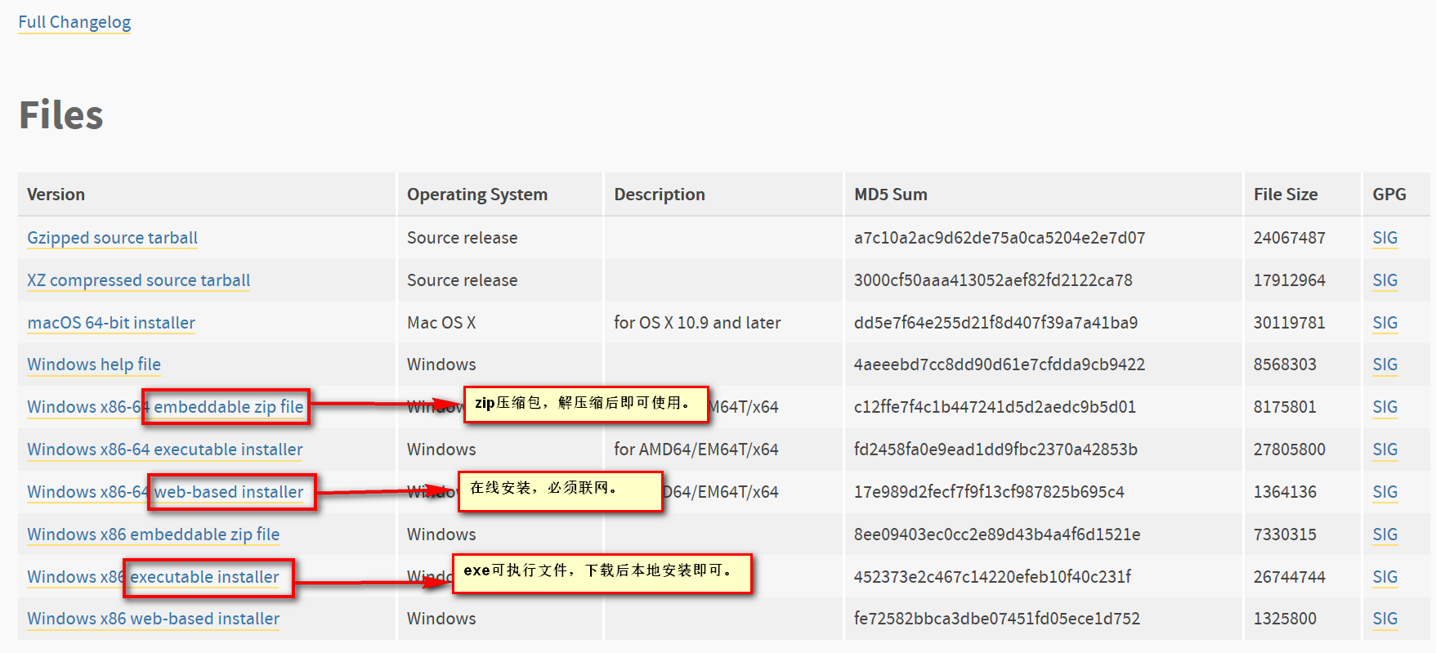Open SIG for macOS 64-bit installer

click(1385, 323)
